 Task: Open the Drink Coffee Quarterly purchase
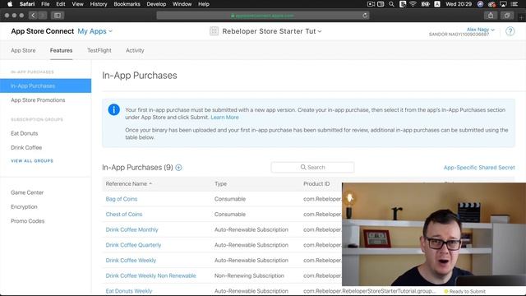[133, 245]
